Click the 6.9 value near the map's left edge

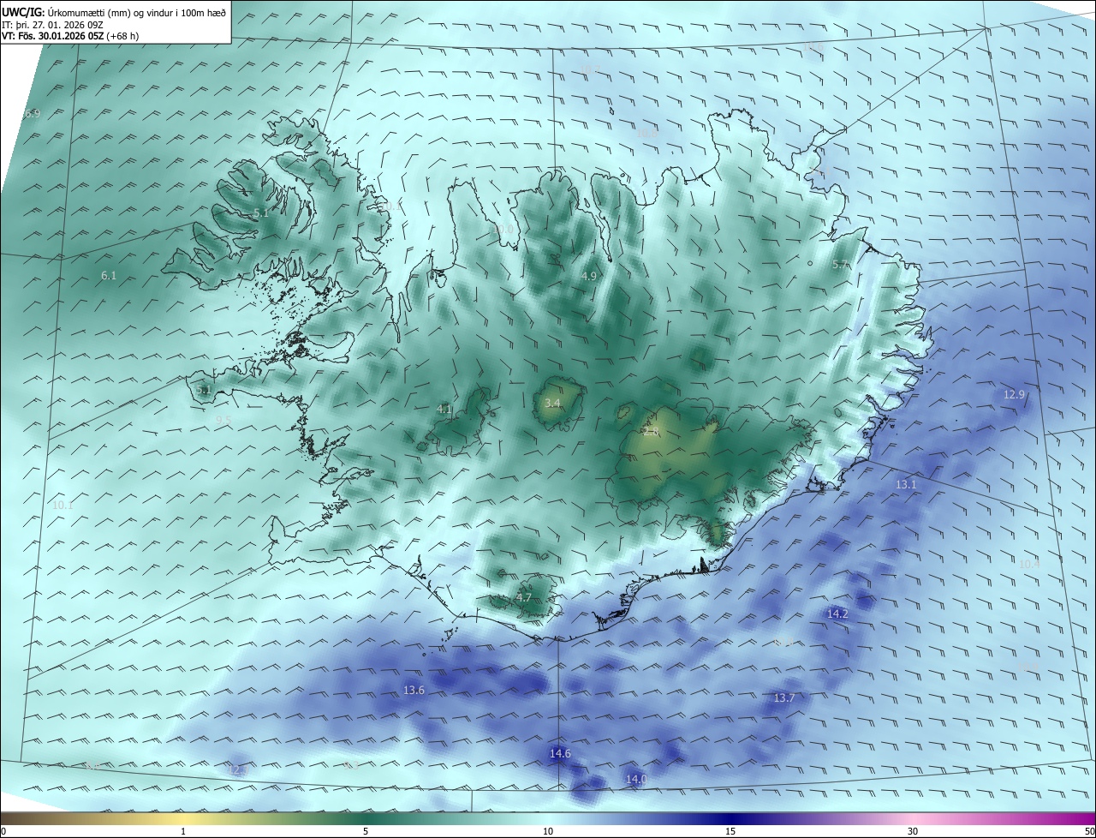coord(33,113)
